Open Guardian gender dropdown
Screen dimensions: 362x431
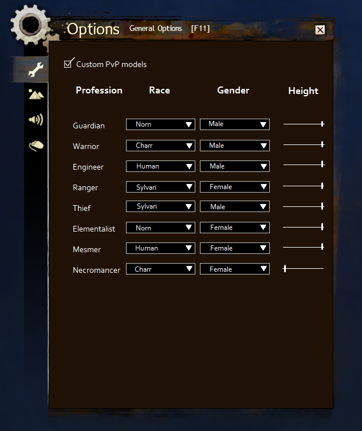[x=235, y=124]
